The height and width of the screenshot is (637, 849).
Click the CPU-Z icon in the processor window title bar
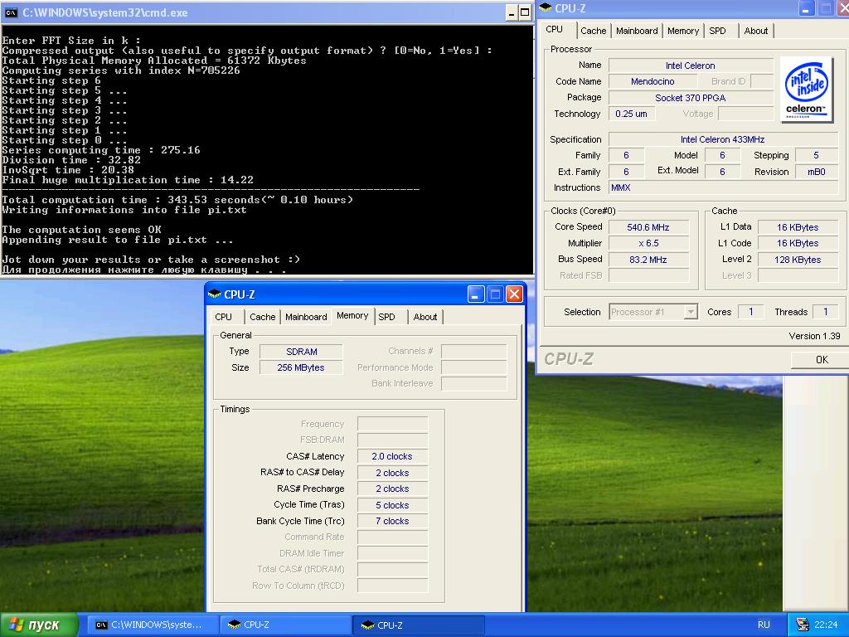(x=546, y=7)
